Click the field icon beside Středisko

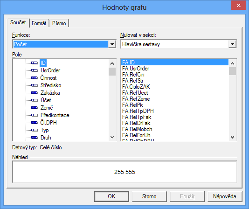(x=35, y=85)
